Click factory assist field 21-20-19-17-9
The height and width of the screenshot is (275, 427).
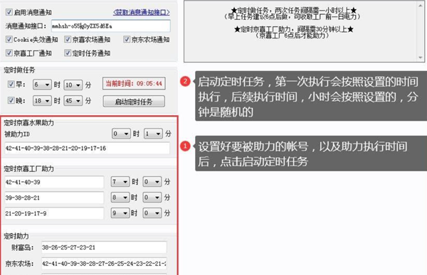(x=54, y=213)
